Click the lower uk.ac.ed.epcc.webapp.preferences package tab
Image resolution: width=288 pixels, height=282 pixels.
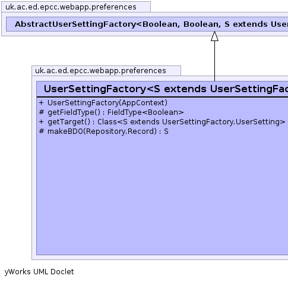(x=106, y=71)
